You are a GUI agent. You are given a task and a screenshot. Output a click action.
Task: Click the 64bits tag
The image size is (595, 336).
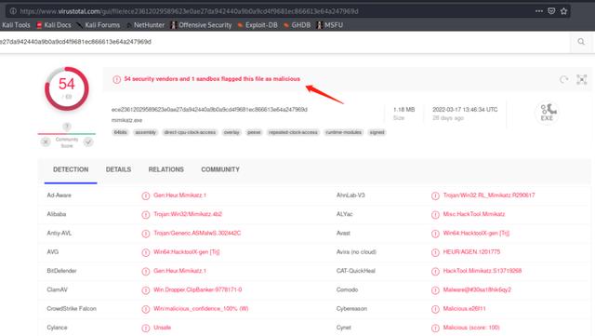(x=120, y=132)
